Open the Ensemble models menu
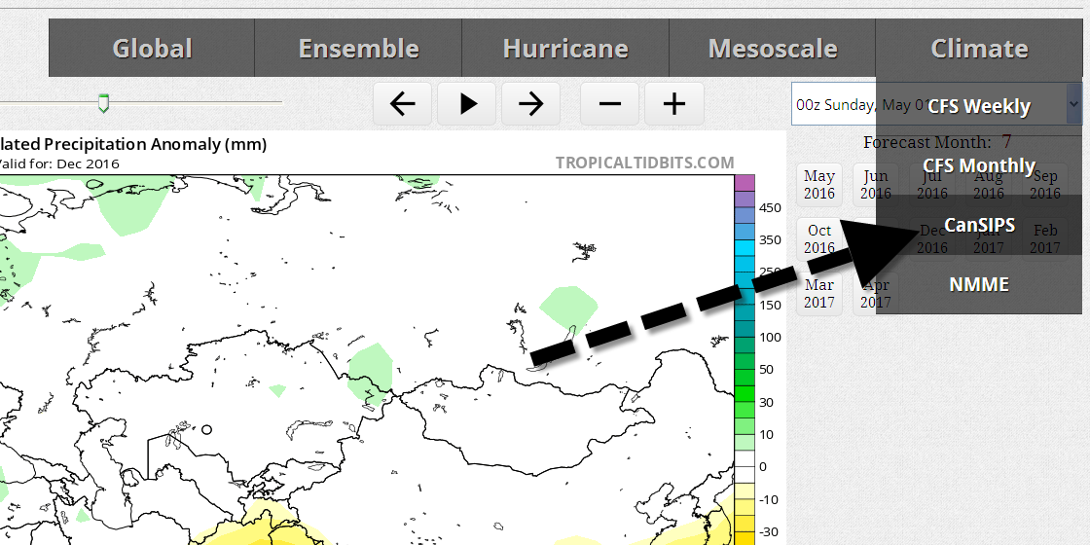The image size is (1090, 545). tap(358, 48)
